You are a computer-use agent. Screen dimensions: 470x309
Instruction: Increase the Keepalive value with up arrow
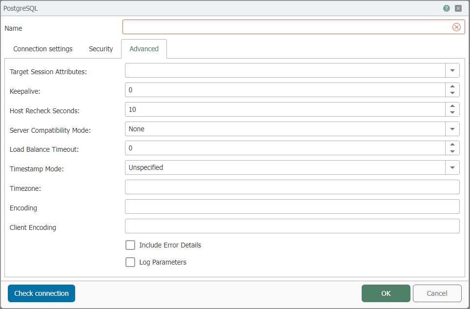coord(452,86)
